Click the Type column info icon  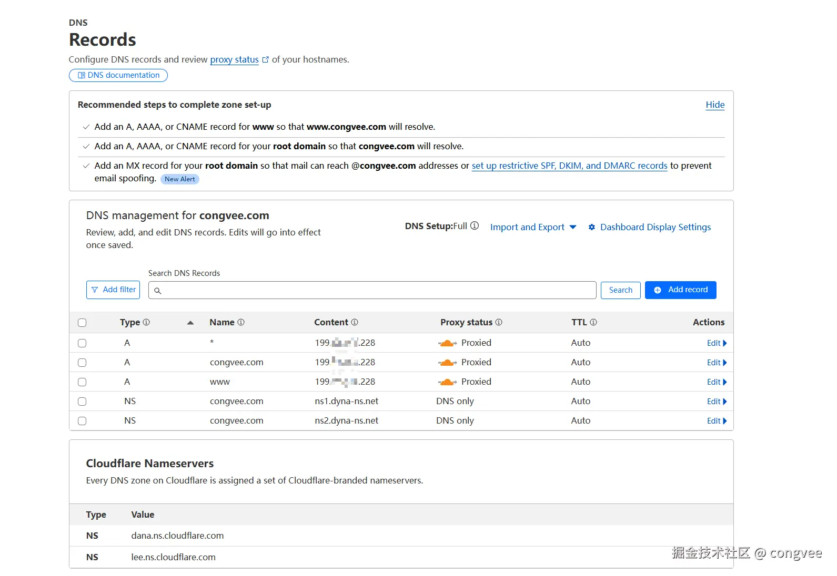coord(146,322)
